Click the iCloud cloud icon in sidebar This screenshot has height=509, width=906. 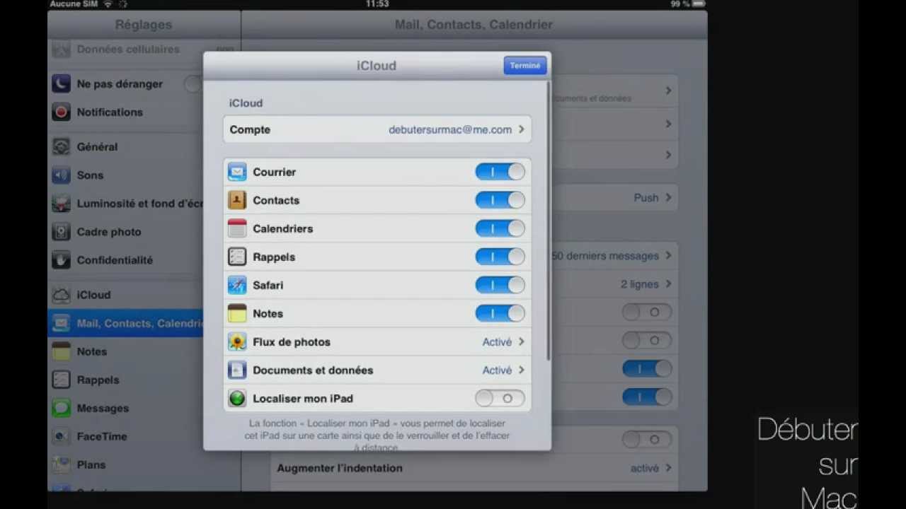[x=62, y=295]
